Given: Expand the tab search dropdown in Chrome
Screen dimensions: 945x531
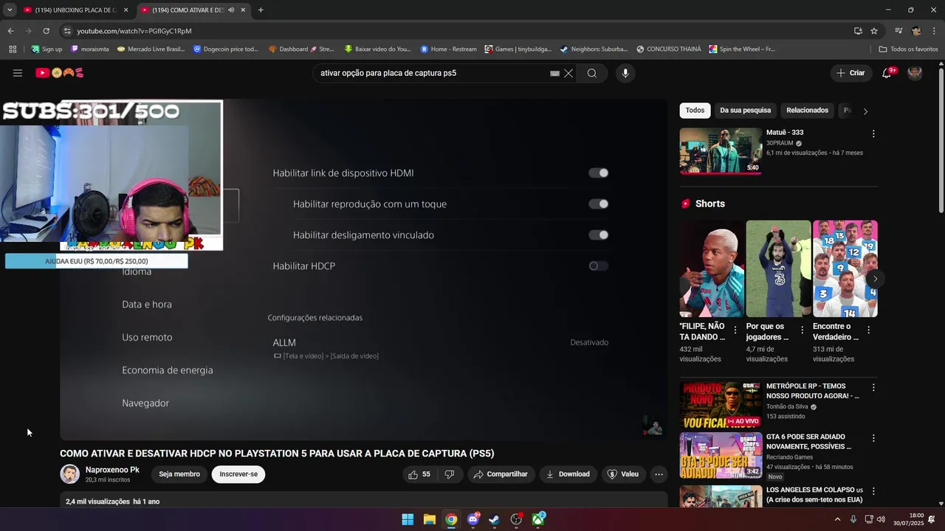Looking at the screenshot, I should (10, 10).
